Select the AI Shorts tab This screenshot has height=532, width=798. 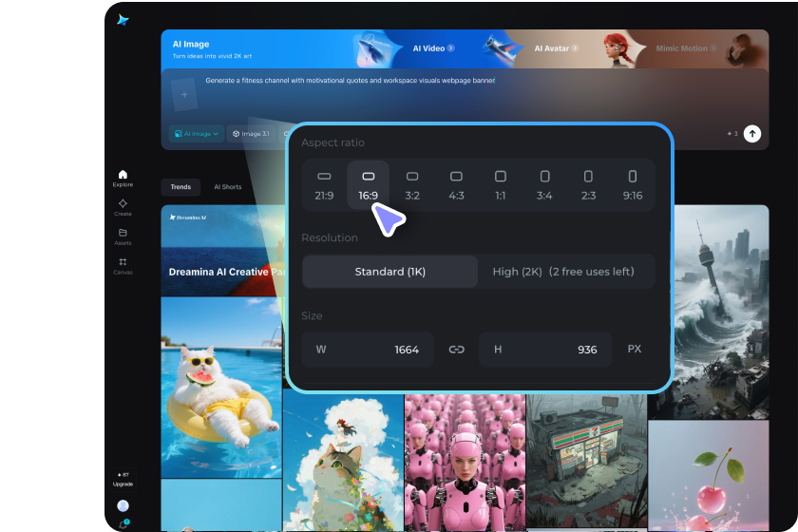(227, 187)
